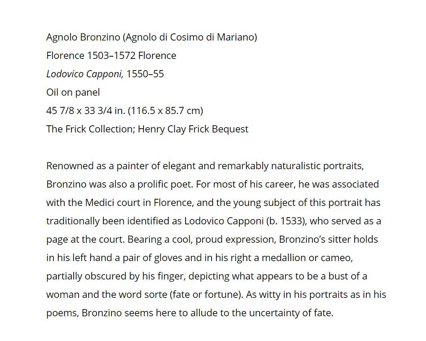Click The Frick Collection credit text
Screen dimensions: 426x341
point(91,129)
